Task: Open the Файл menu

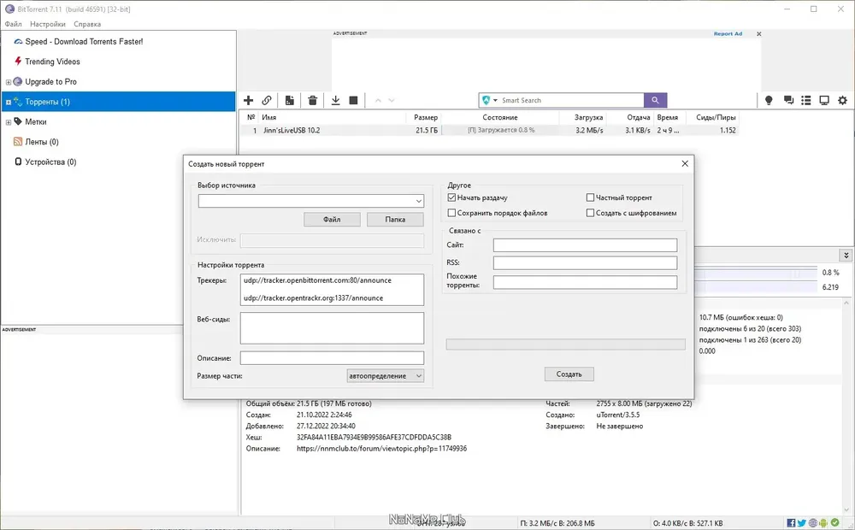Action: (13, 24)
